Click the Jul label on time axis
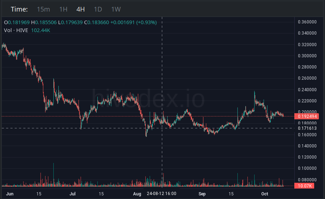 click(x=73, y=194)
